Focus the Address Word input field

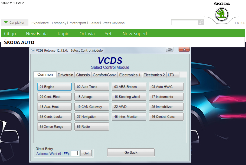[75, 153]
